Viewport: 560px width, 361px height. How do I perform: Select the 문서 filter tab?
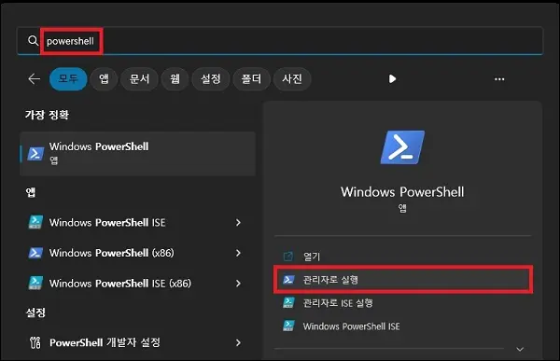pyautogui.click(x=139, y=78)
